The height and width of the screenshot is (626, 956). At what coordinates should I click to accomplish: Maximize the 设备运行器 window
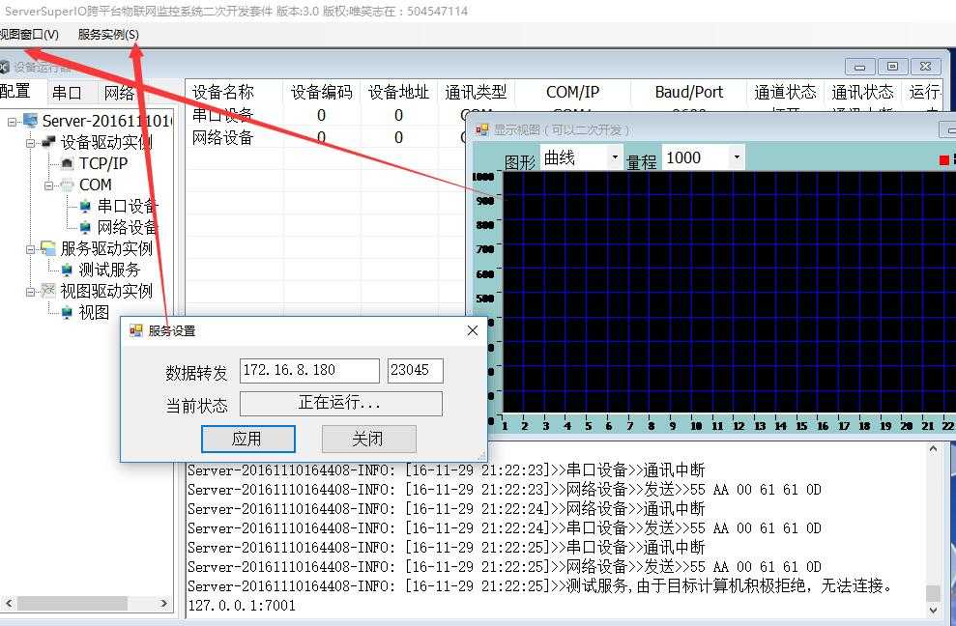pyautogui.click(x=892, y=67)
